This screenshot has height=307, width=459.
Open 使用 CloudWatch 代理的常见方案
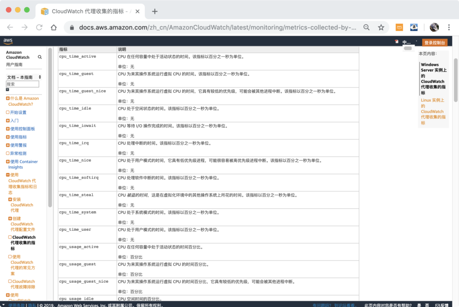pyautogui.click(x=22, y=265)
